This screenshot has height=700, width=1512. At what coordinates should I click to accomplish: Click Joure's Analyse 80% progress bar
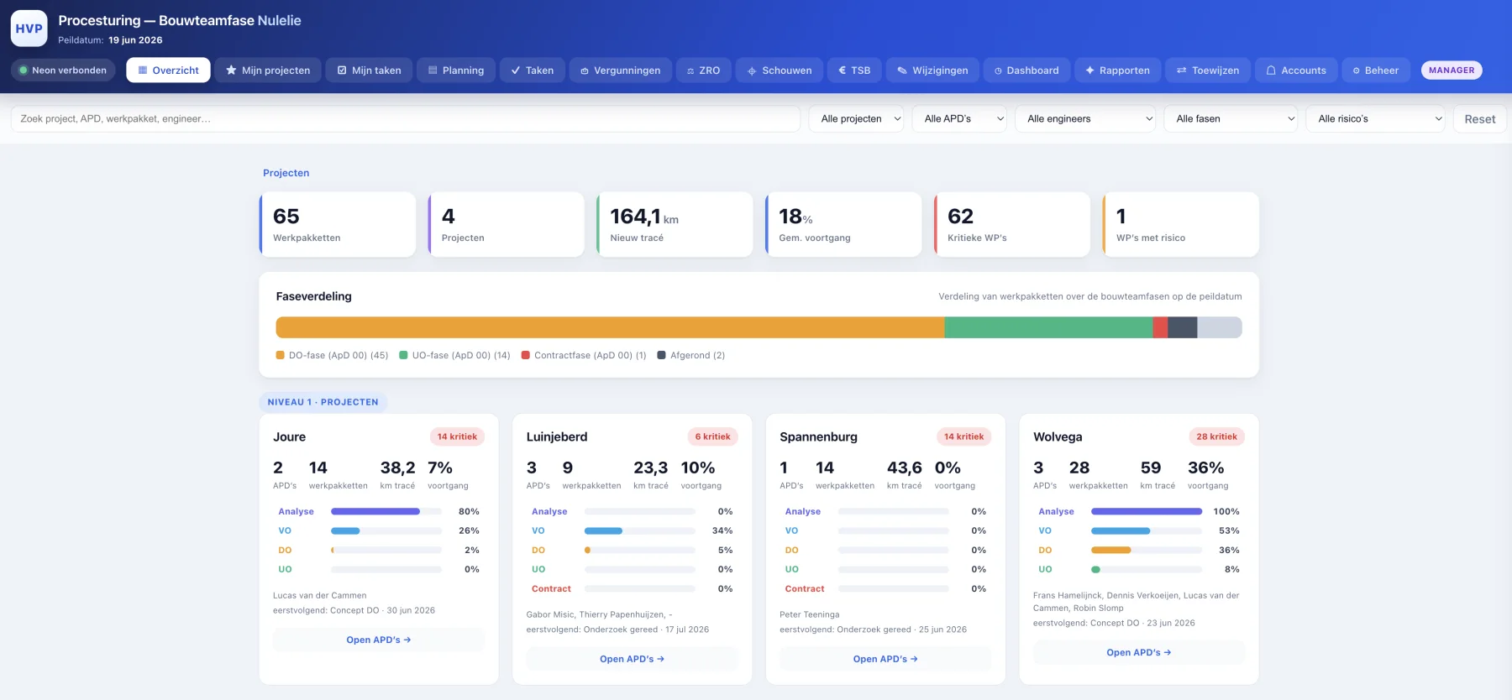[x=386, y=511]
